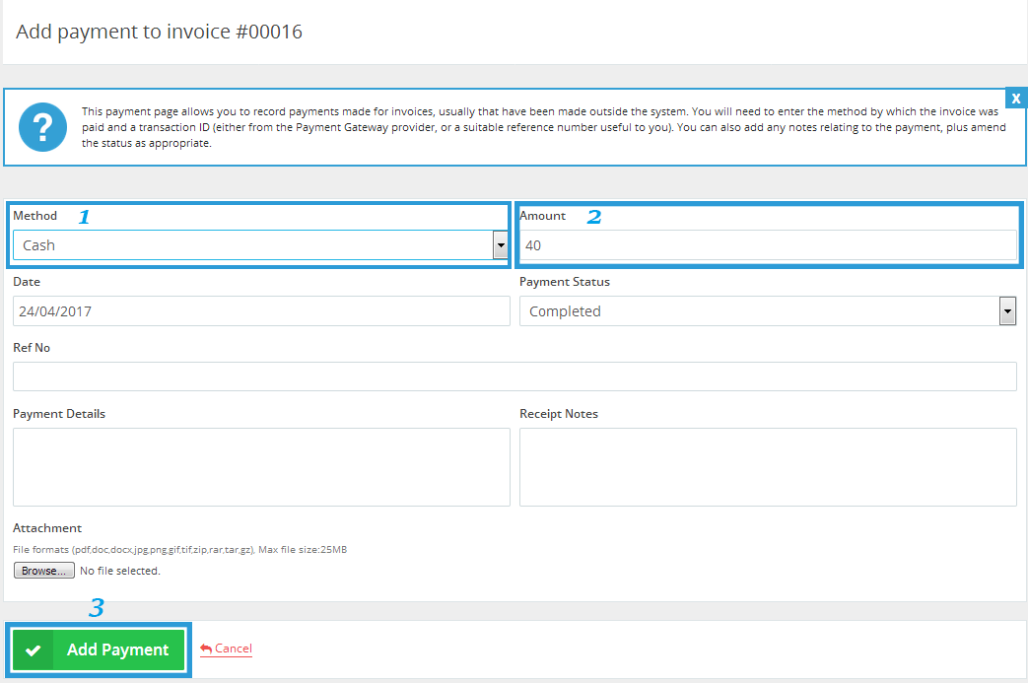The image size is (1028, 683).
Task: Click the blue question mark help icon
Action: [x=42, y=127]
